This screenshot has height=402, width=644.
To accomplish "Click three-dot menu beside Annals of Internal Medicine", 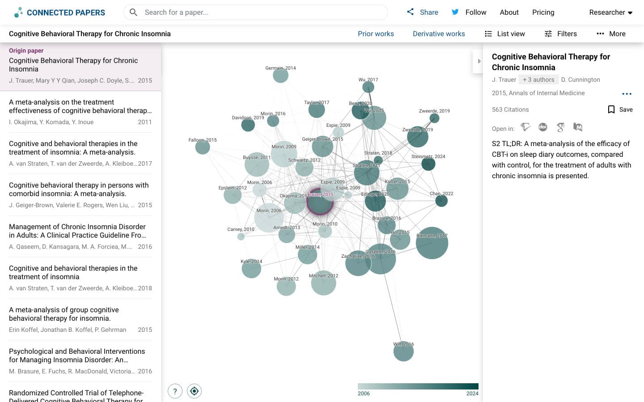I will (x=627, y=94).
